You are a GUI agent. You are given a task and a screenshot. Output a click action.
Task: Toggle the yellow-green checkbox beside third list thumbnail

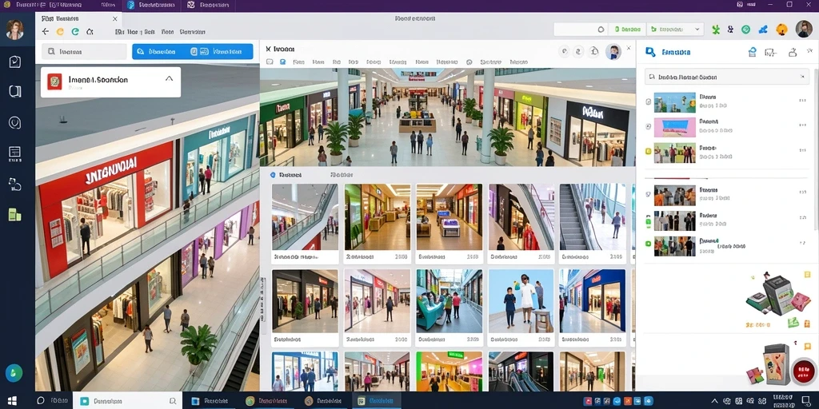pos(648,152)
